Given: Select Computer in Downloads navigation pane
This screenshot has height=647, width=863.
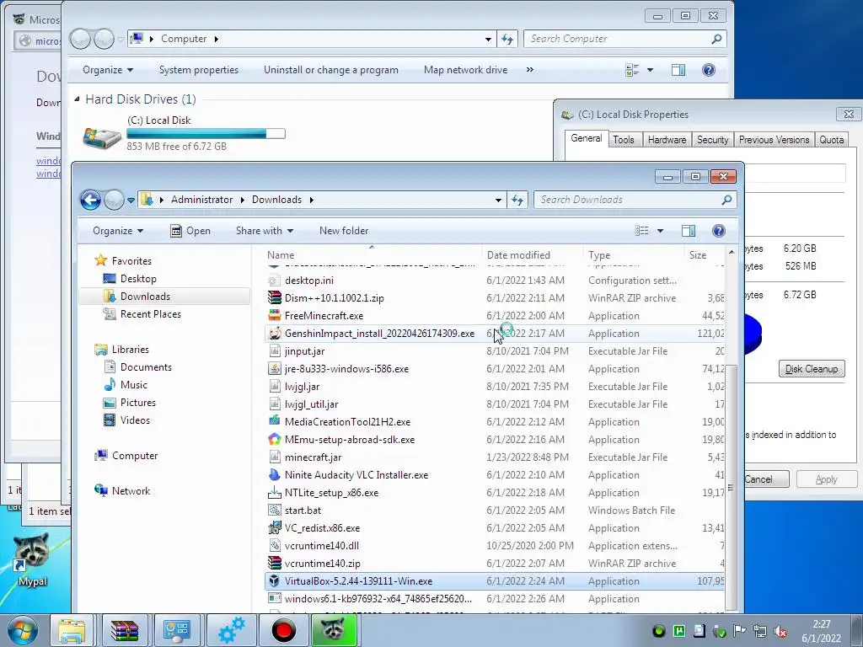Looking at the screenshot, I should coord(135,456).
